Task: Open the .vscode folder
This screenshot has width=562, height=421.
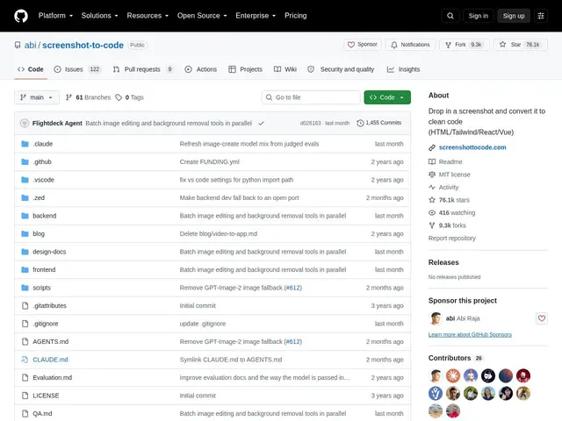Action: 43,180
